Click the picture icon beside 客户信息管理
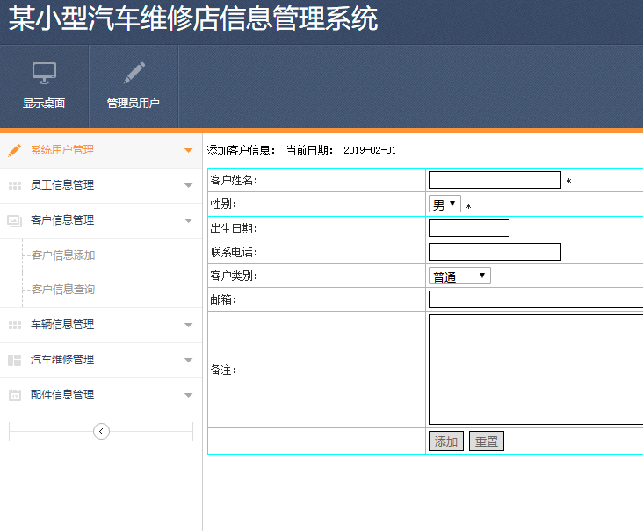Viewport: 643px width, 531px height. [x=15, y=221]
